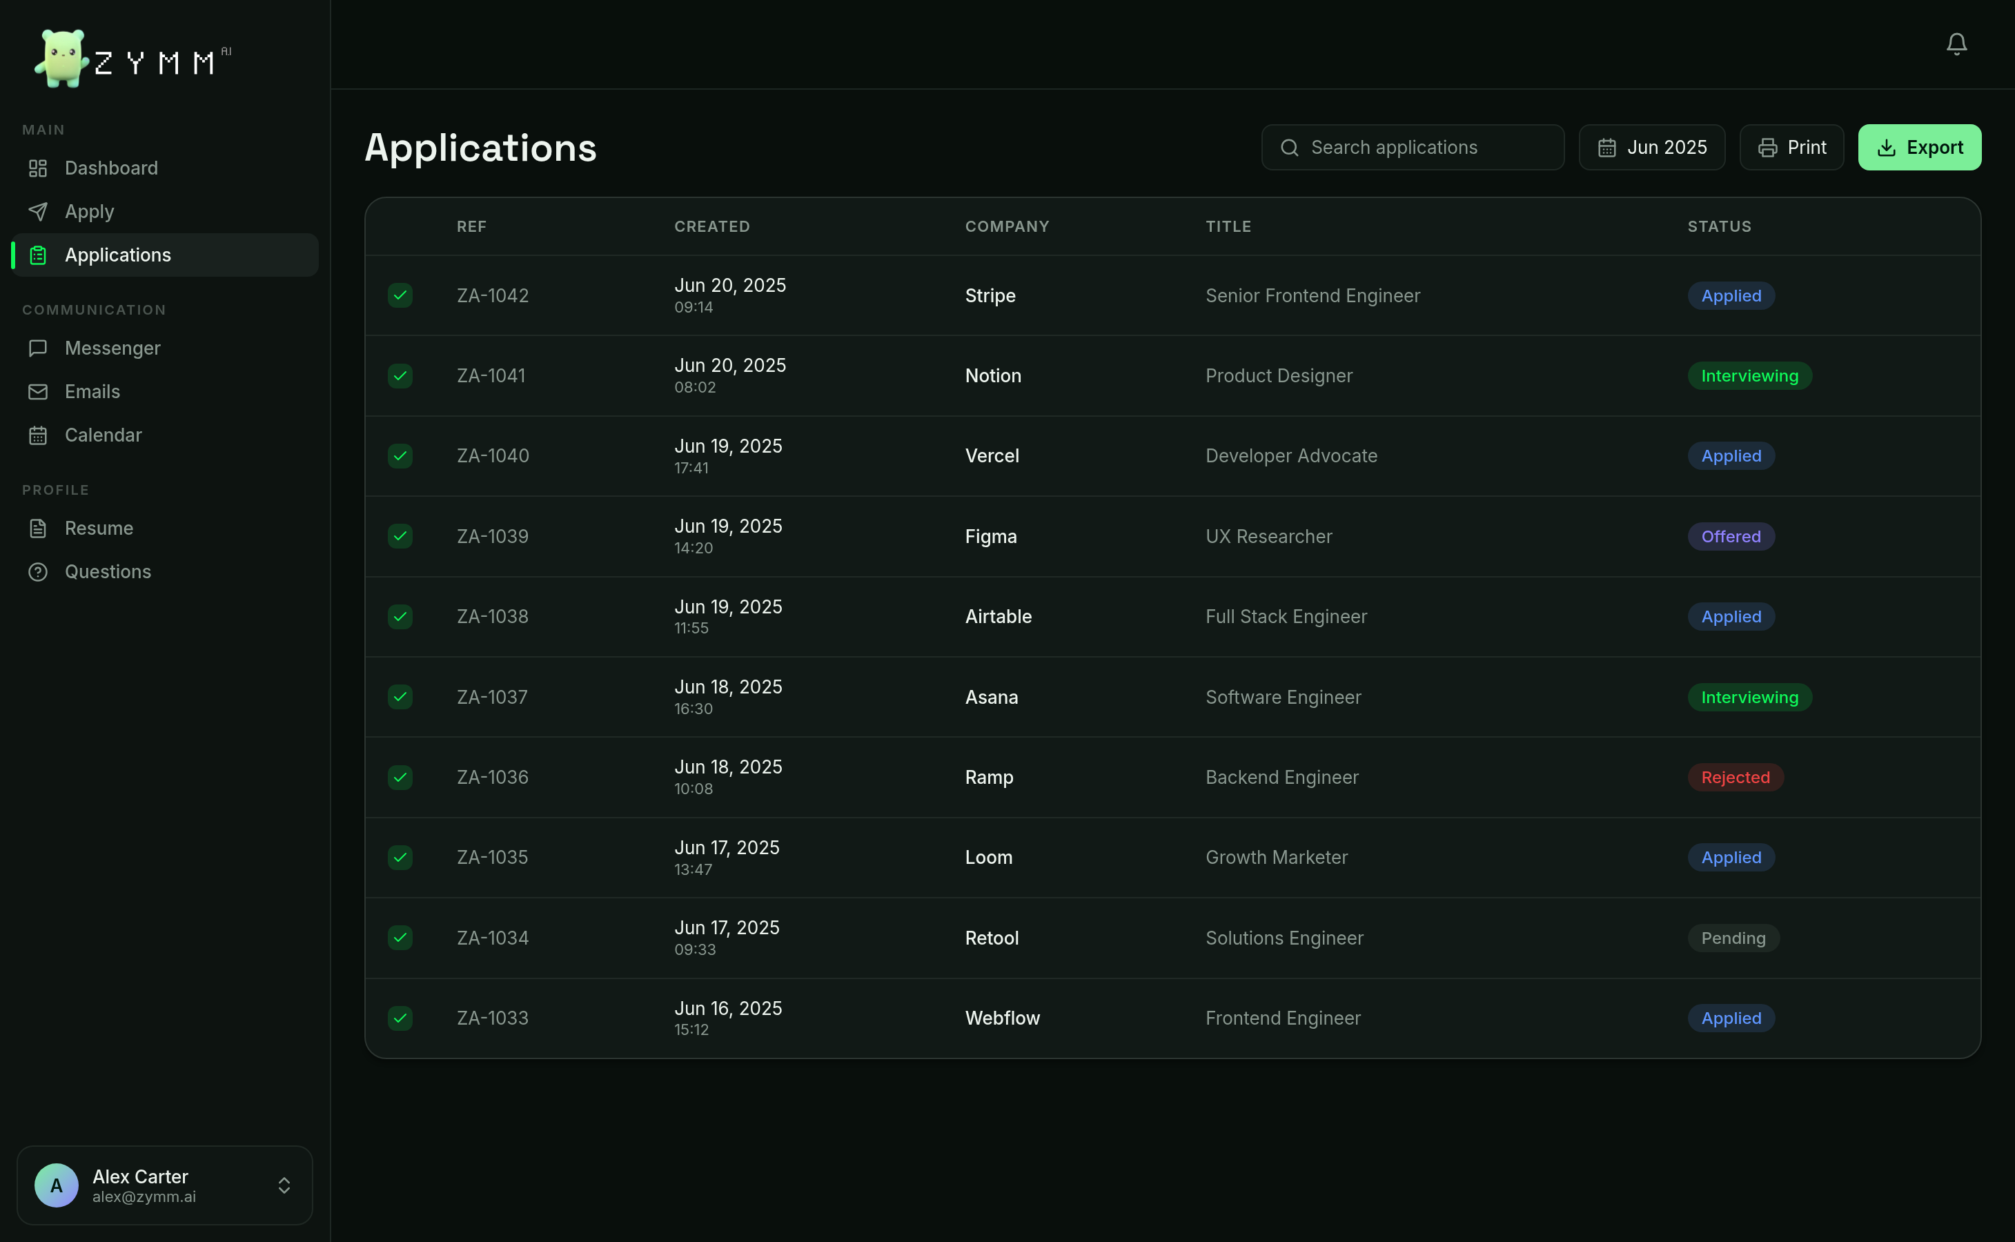Uncheck the ZA-1041 Notion row checkbox
This screenshot has height=1242, width=2015.
400,376
